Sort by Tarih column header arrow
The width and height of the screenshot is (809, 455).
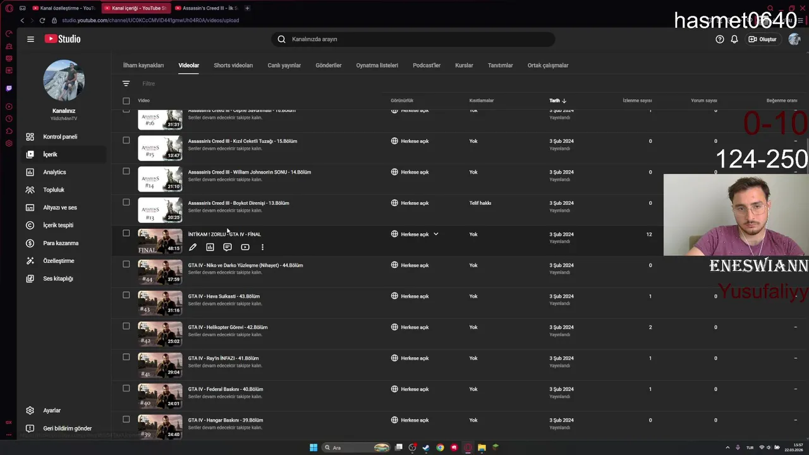point(564,100)
